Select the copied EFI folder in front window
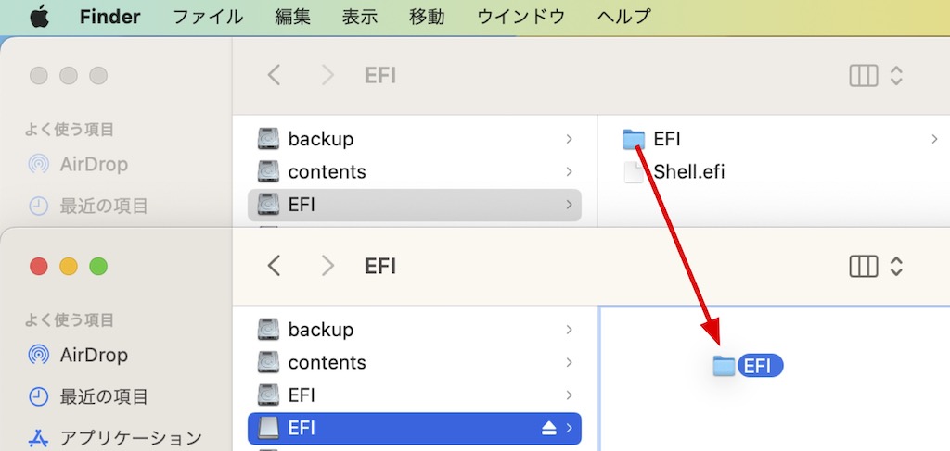 click(x=748, y=366)
